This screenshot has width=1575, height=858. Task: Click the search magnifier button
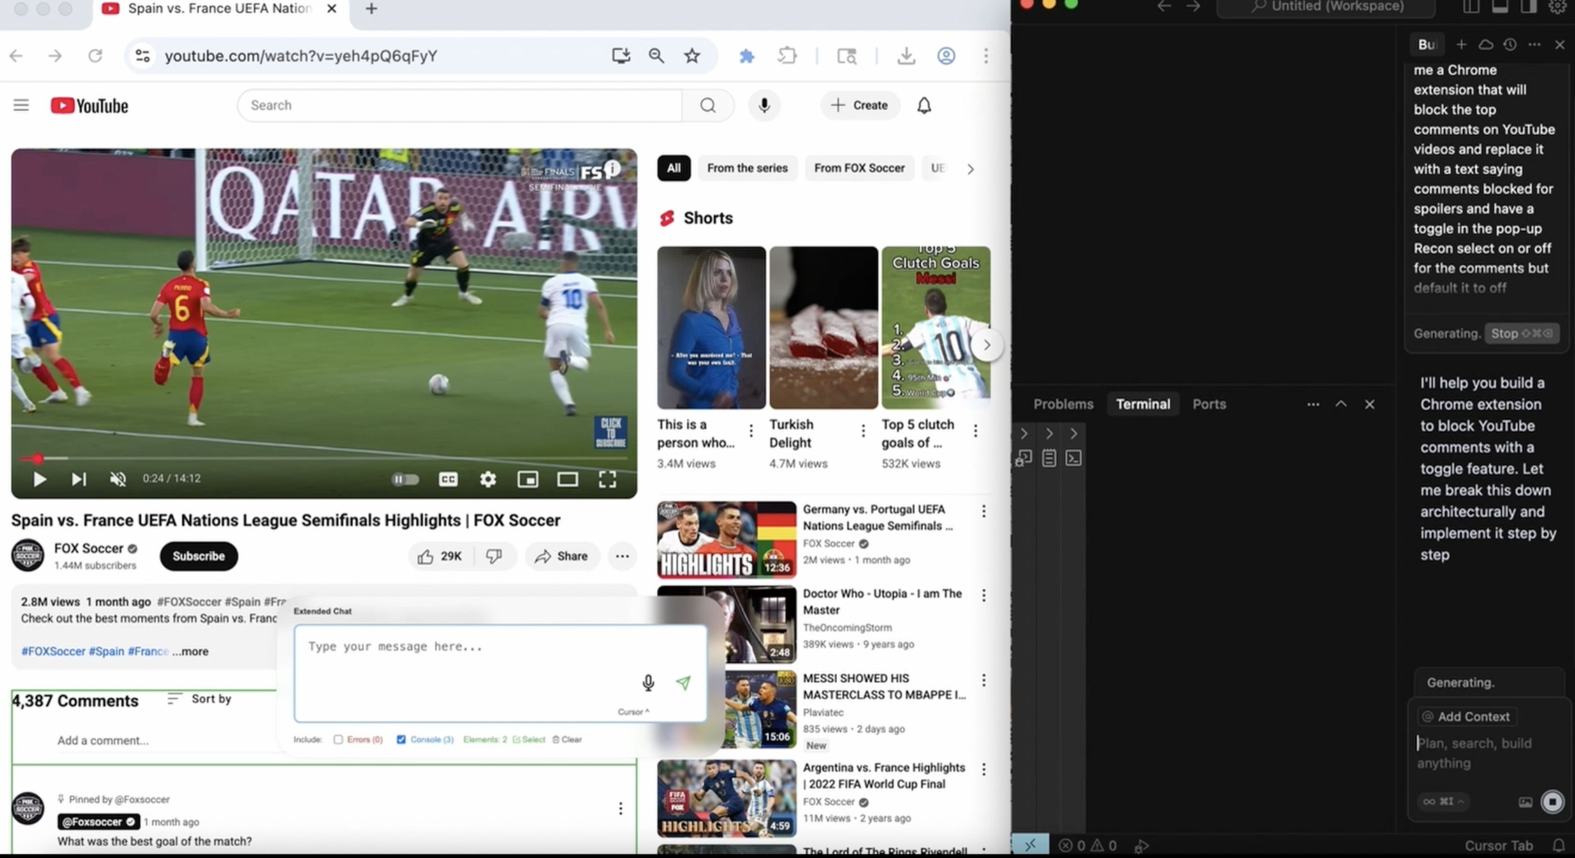[x=708, y=105]
